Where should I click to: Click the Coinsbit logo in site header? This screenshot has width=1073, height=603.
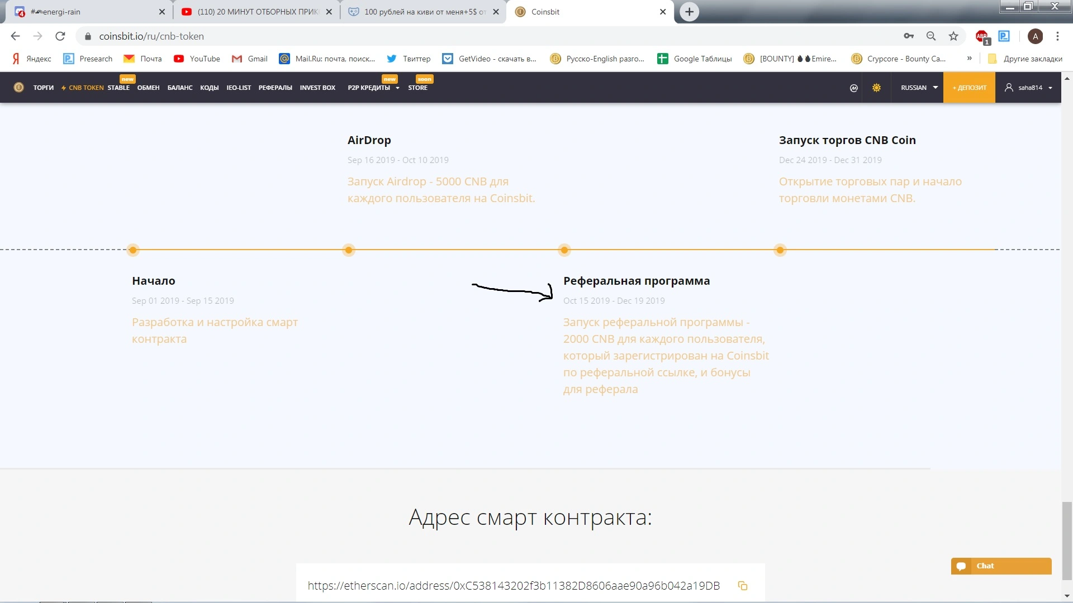pyautogui.click(x=18, y=87)
